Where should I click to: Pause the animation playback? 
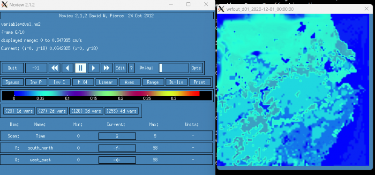pyautogui.click(x=80, y=68)
